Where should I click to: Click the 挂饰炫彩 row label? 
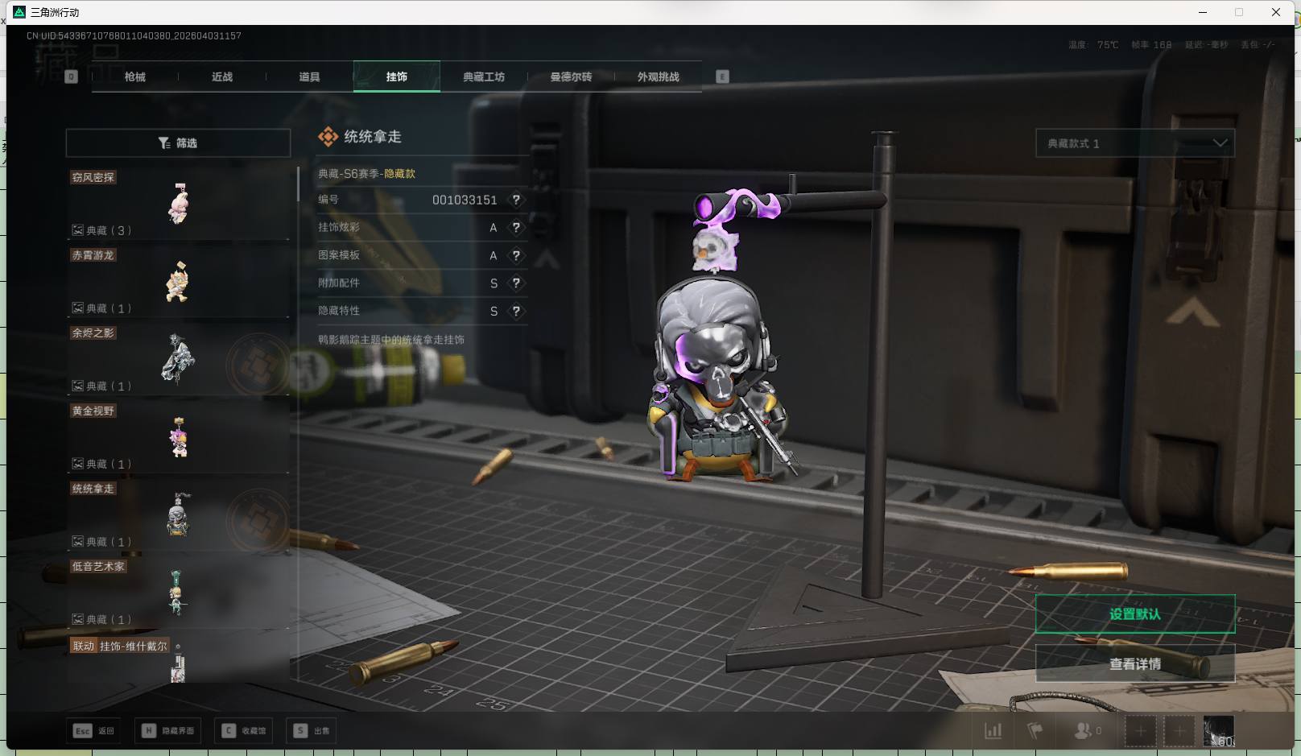click(x=339, y=228)
